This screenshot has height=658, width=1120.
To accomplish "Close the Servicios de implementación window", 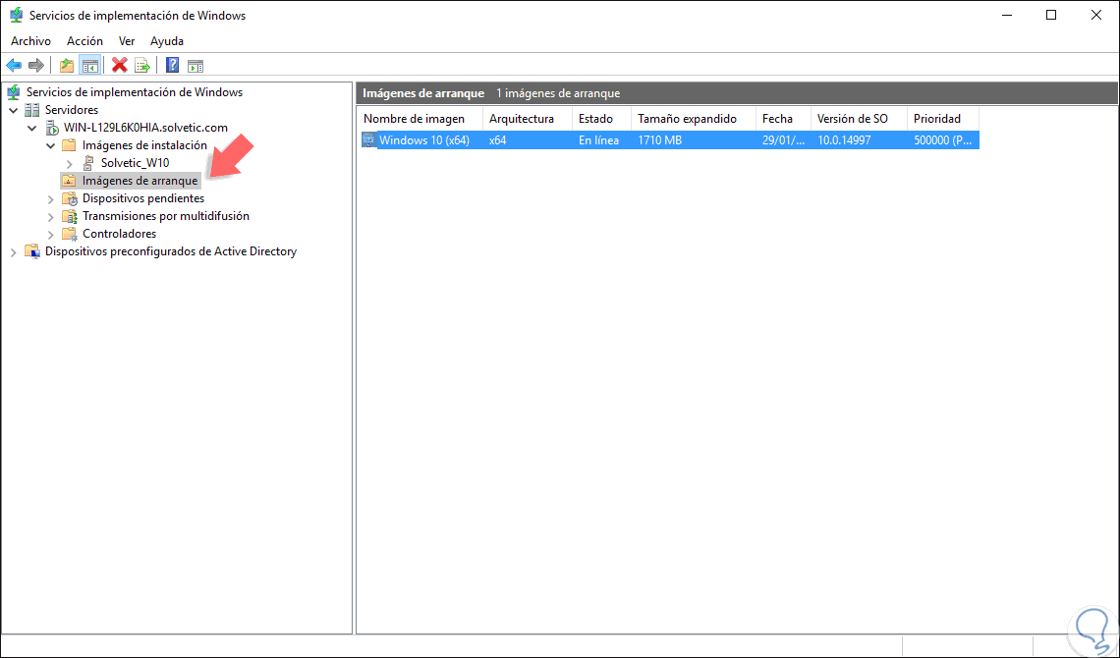I will coord(1096,15).
